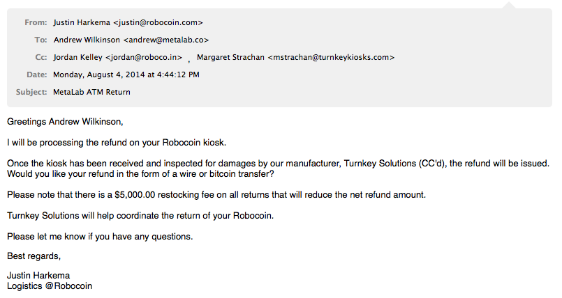The width and height of the screenshot is (562, 298).
Task: Click the Subject label
Action: [31, 92]
